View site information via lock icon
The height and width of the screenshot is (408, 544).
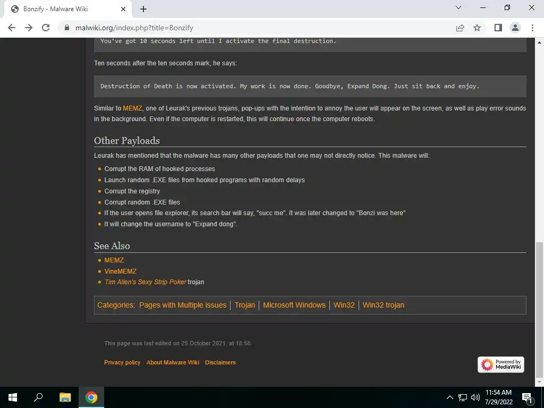67,28
